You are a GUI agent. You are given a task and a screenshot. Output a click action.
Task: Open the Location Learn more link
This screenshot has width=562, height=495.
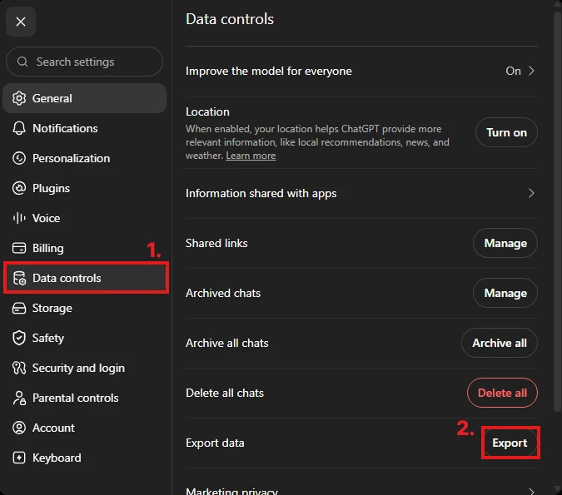251,156
